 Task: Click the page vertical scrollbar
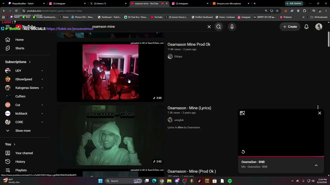pyautogui.click(x=329, y=39)
